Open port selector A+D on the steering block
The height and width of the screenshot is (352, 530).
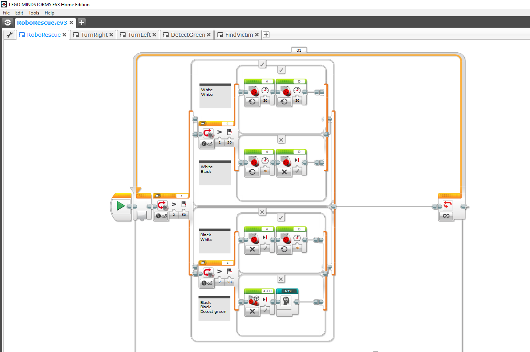click(268, 291)
